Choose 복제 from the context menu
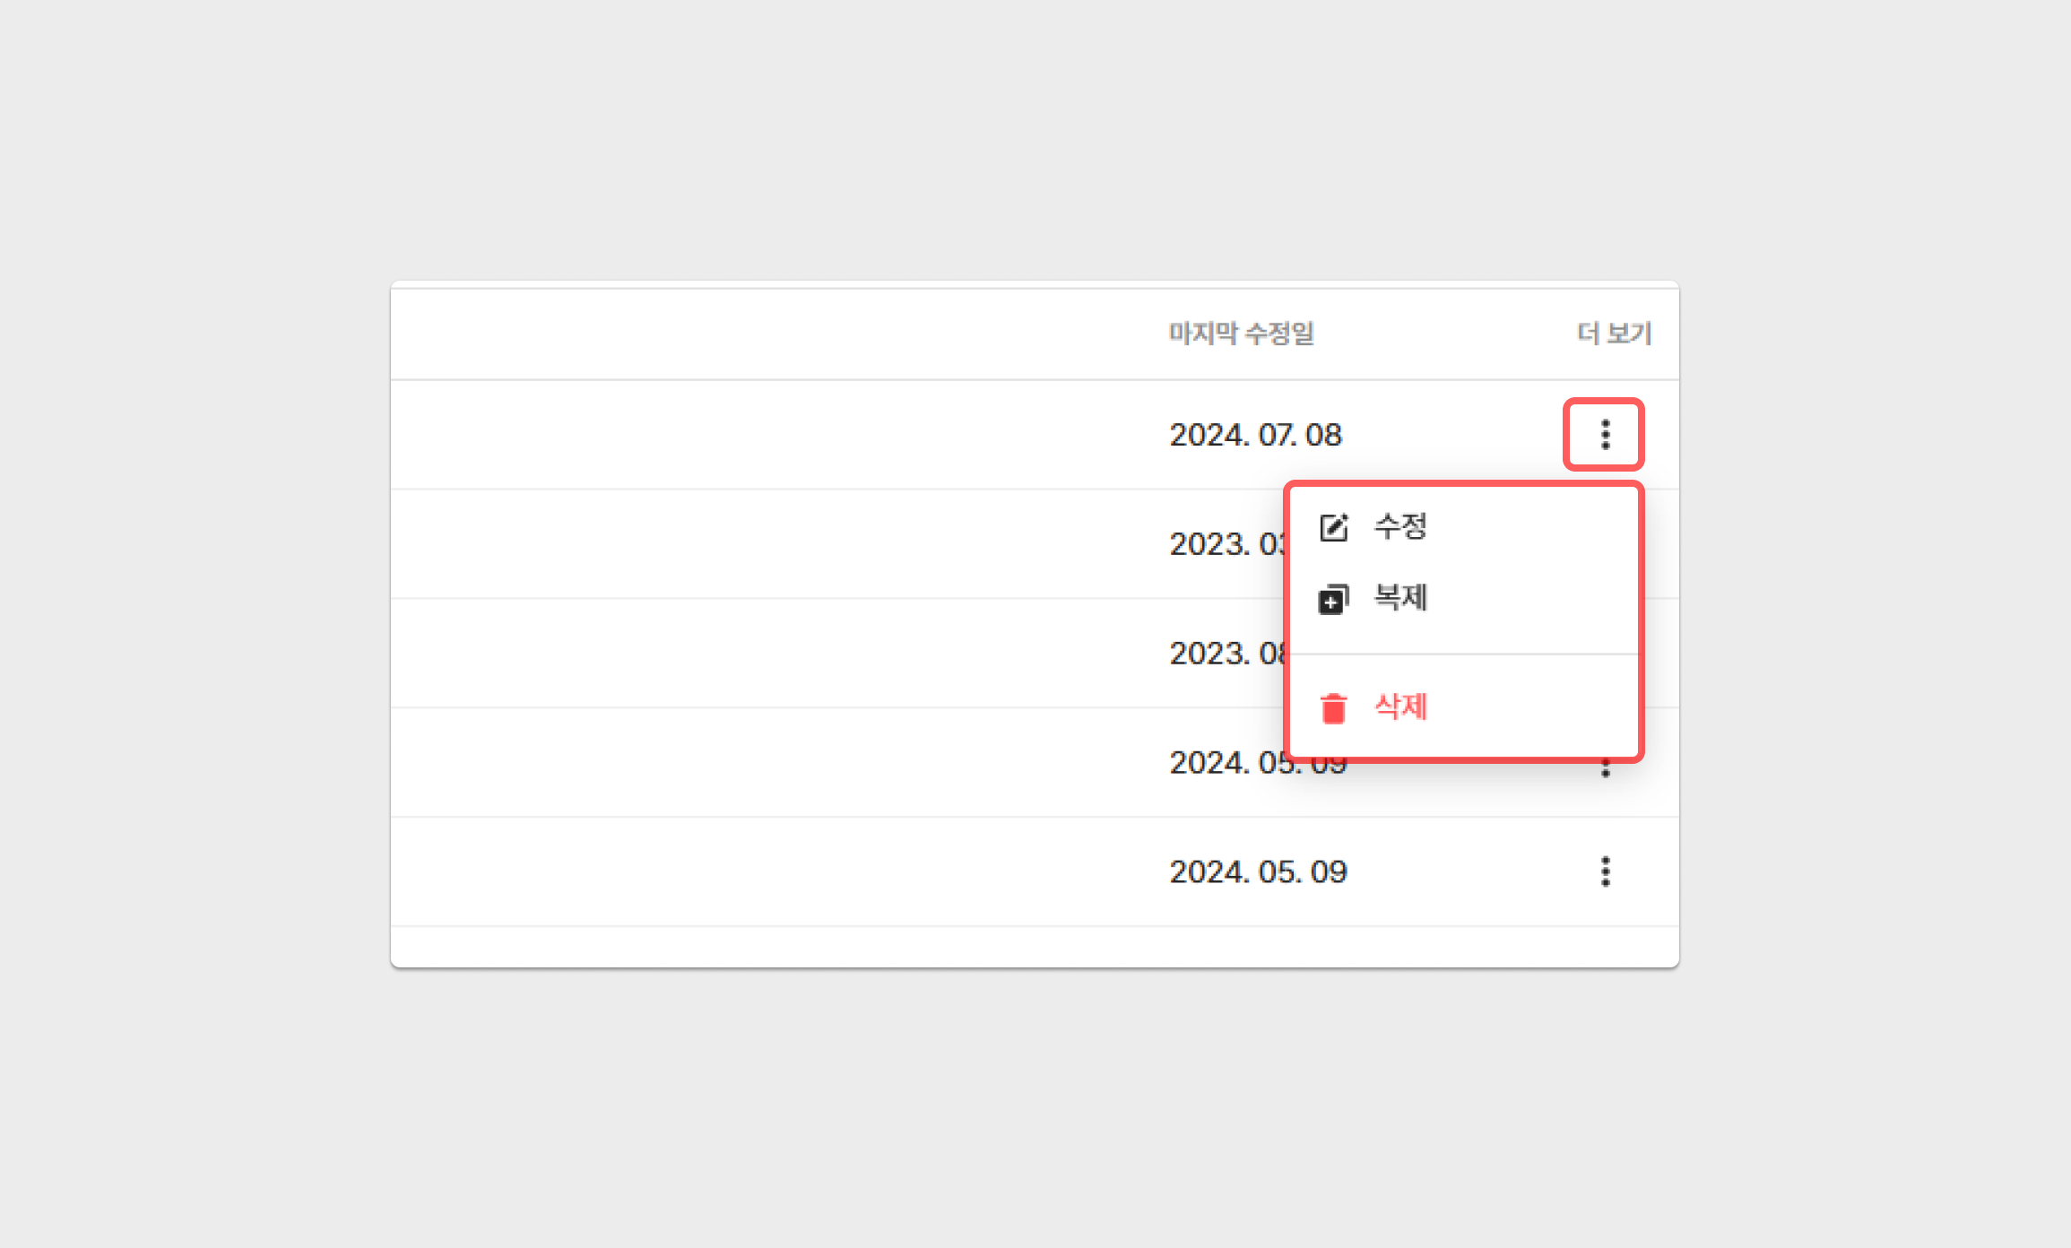The height and width of the screenshot is (1248, 2071). pyautogui.click(x=1400, y=598)
